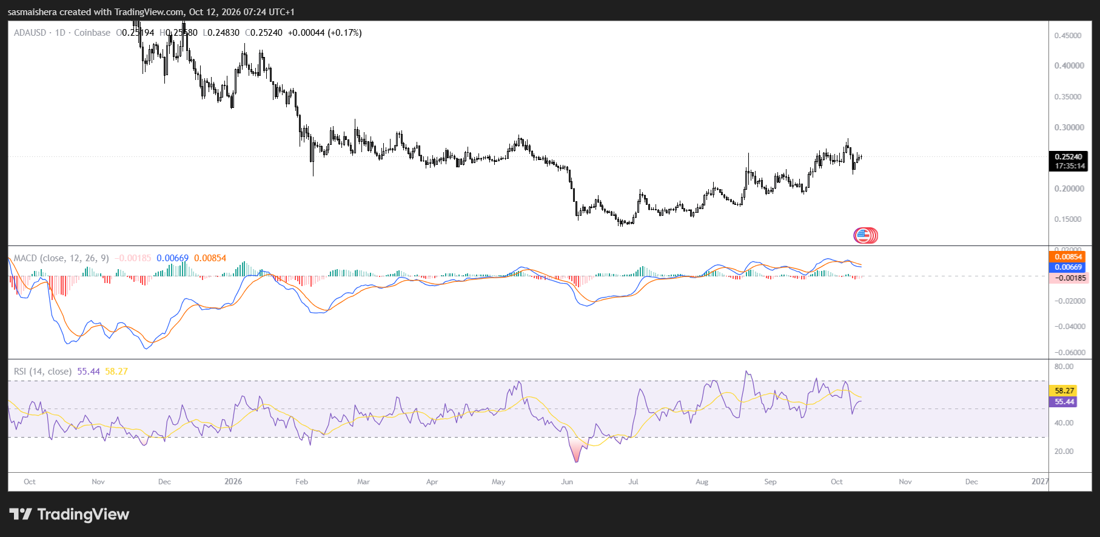
Task: Click the 2027 label on the time axis
Action: [x=1040, y=482]
